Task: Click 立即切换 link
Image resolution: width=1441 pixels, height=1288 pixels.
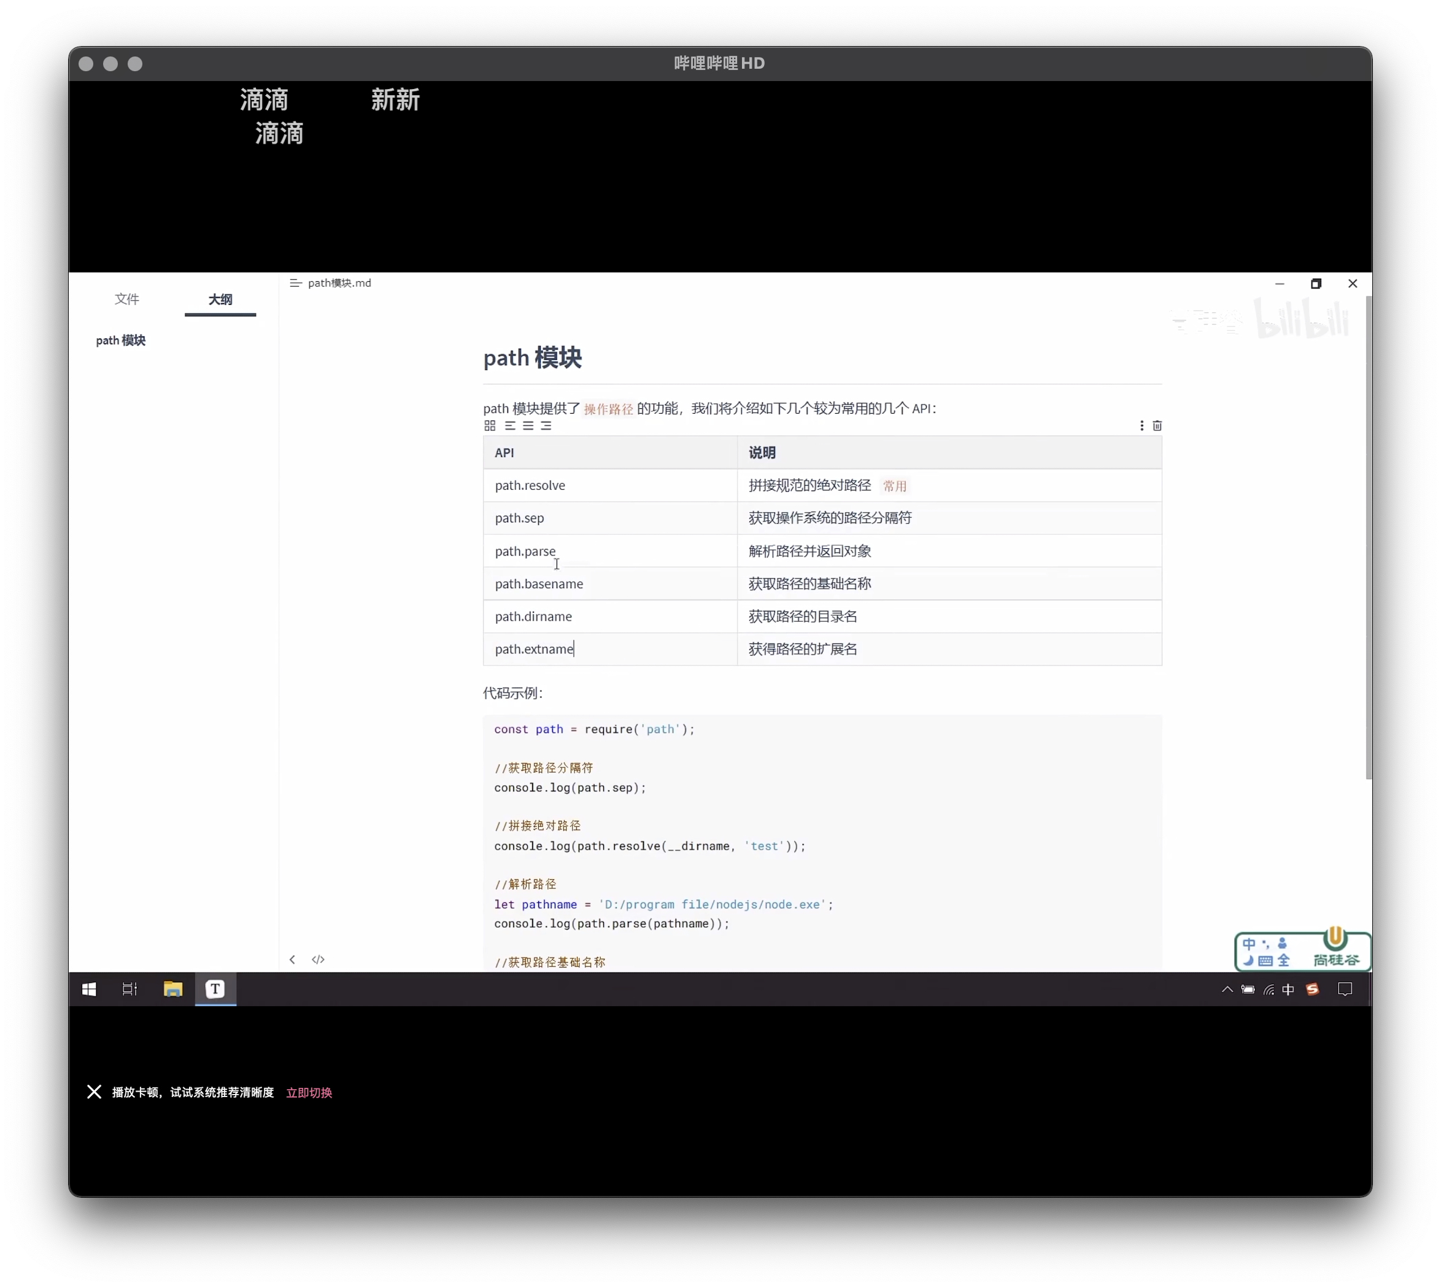Action: pos(309,1093)
